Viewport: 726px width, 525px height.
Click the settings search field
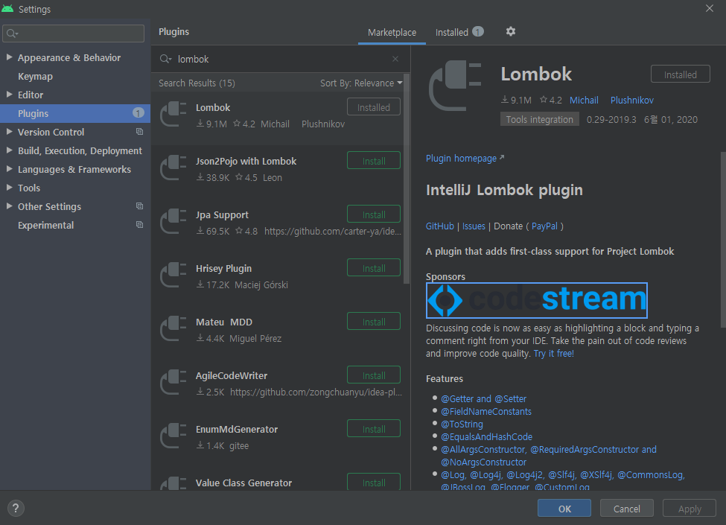(73, 34)
